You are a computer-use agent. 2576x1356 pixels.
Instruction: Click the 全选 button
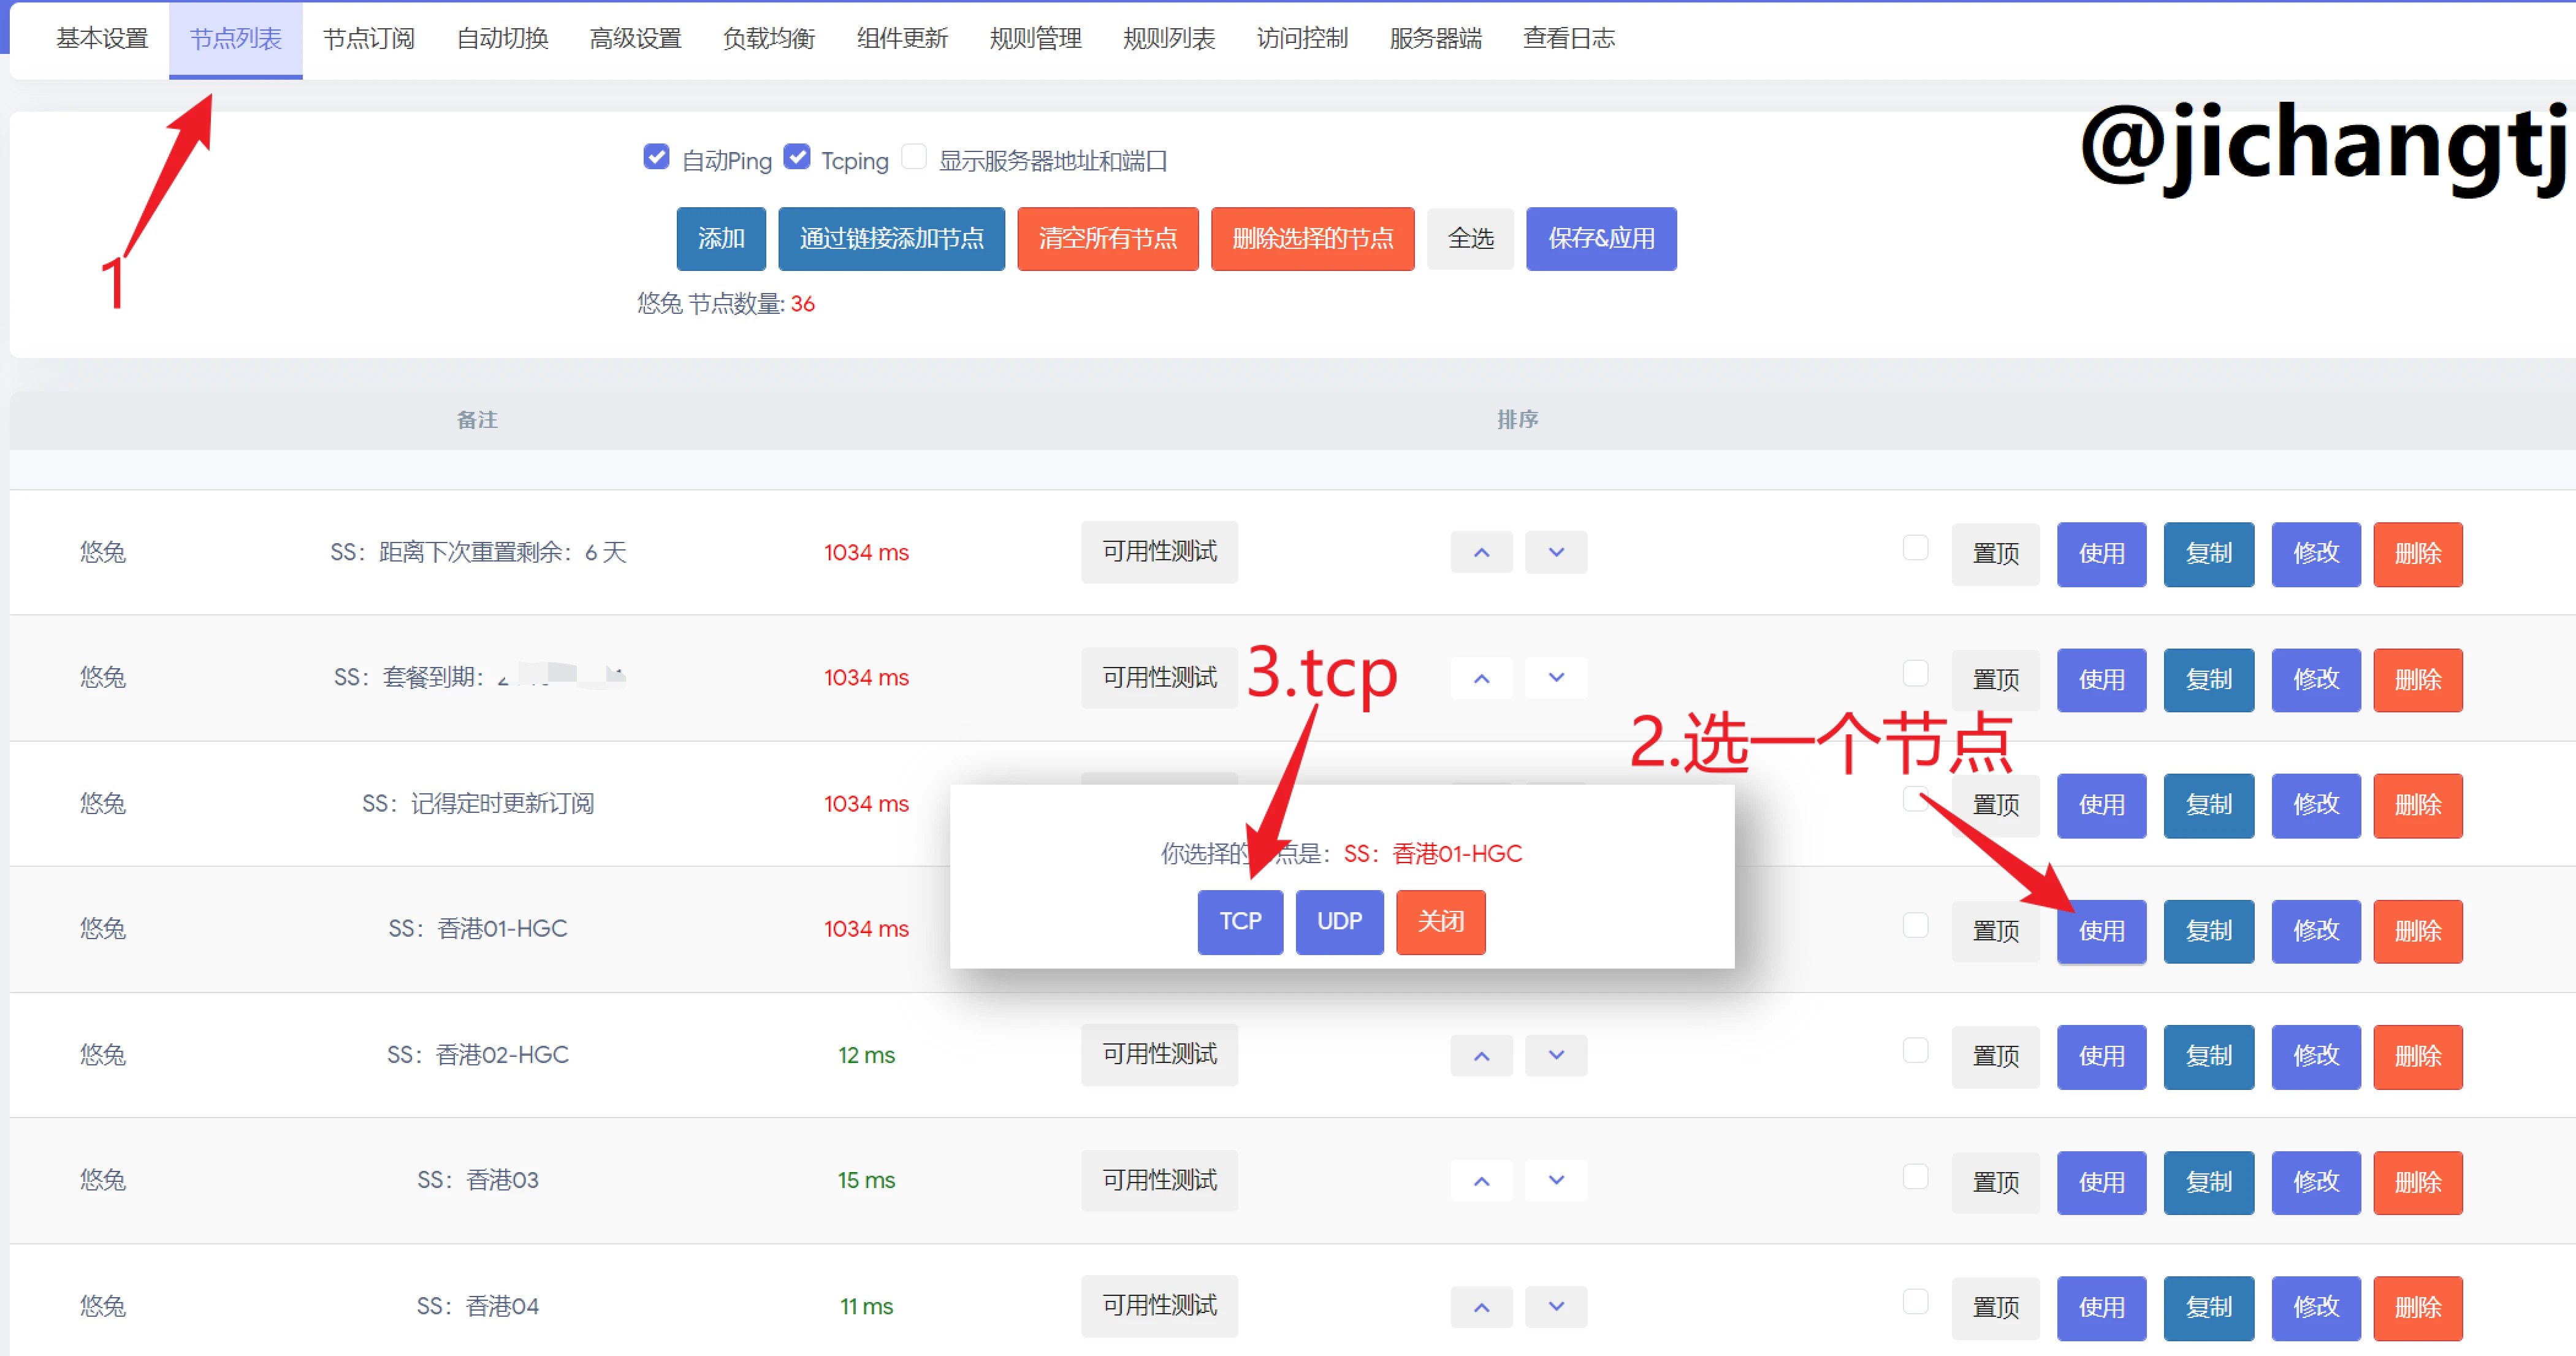[x=1471, y=239]
